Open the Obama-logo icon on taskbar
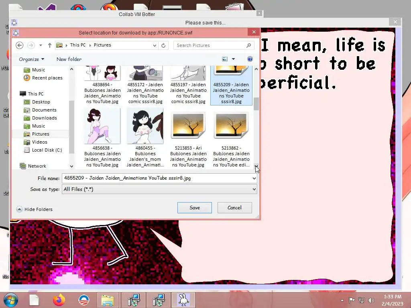 (83, 300)
